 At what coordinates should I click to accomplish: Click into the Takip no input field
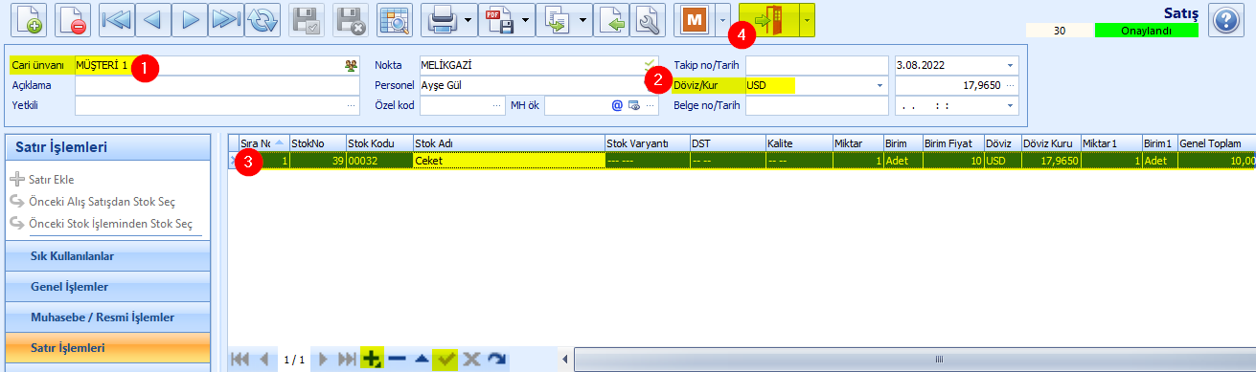[817, 65]
